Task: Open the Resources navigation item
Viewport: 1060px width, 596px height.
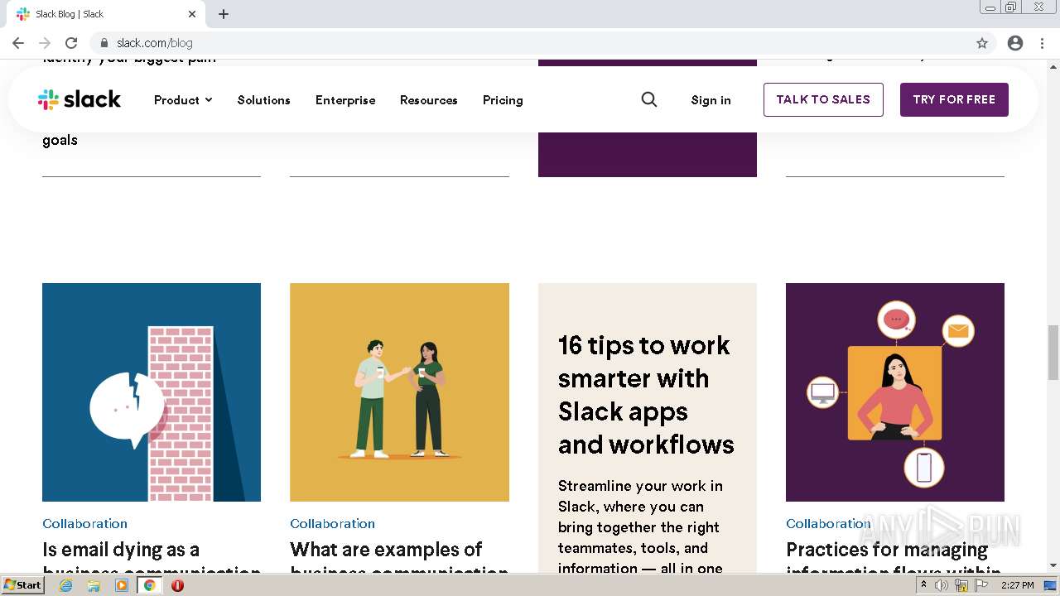Action: pyautogui.click(x=428, y=100)
